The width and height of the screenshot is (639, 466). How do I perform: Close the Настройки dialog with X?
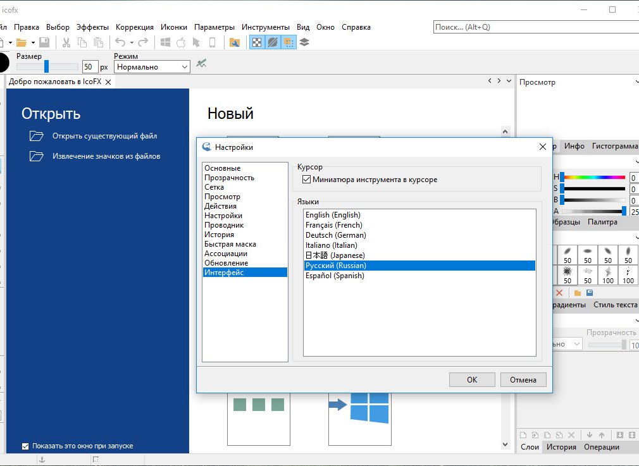point(542,147)
